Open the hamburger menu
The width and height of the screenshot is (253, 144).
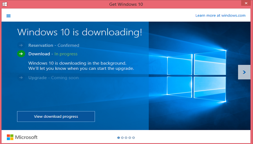tap(8, 15)
